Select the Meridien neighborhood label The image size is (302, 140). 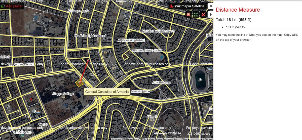tap(158, 31)
